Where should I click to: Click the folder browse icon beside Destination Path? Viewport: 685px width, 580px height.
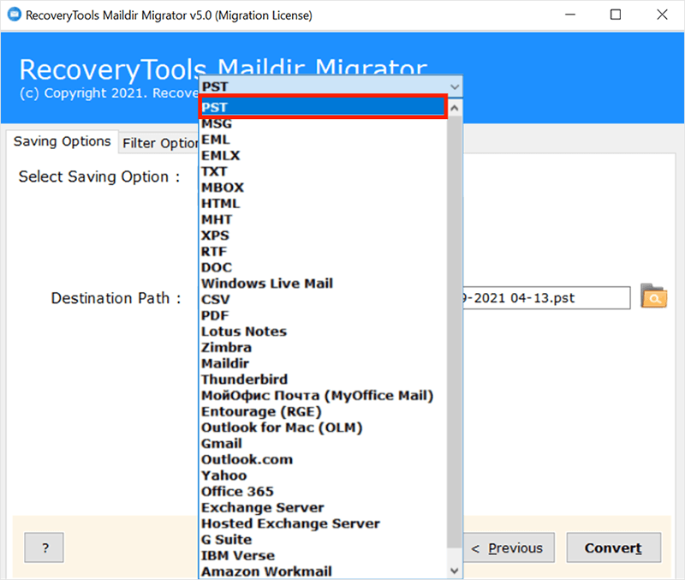point(653,297)
